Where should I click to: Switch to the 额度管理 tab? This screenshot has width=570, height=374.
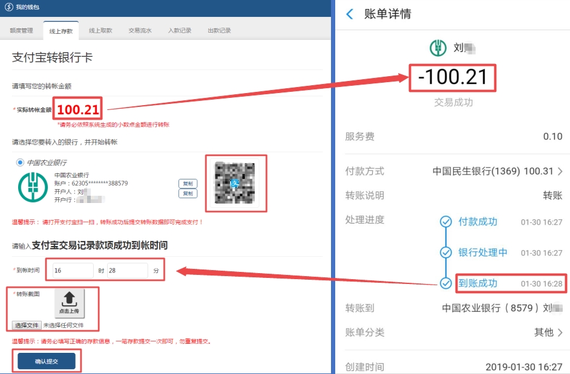click(x=22, y=31)
